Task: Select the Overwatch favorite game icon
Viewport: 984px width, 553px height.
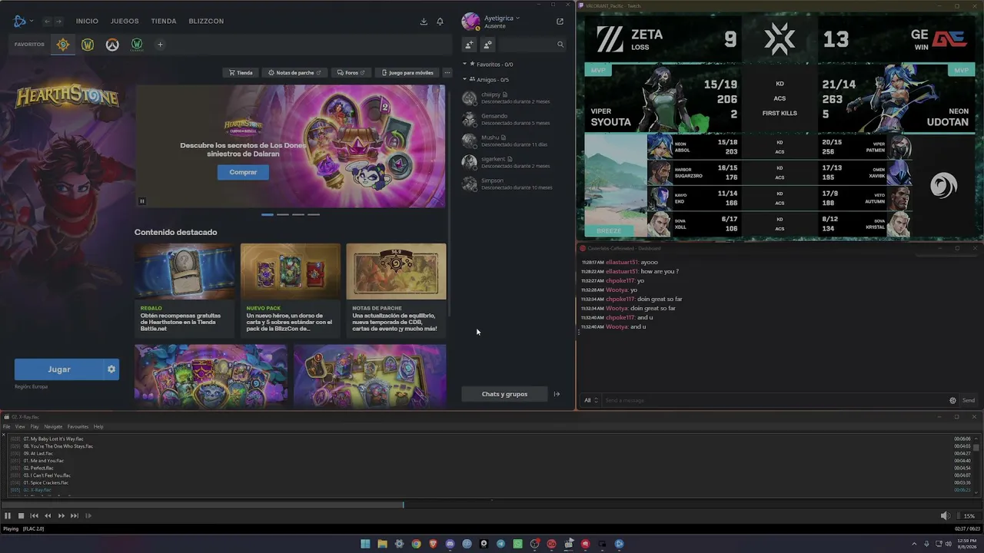Action: [112, 45]
